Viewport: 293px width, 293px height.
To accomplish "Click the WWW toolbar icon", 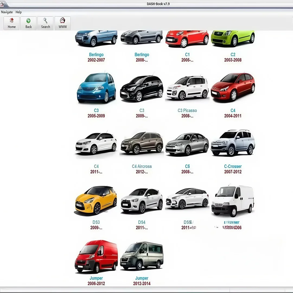I will 62,23.
